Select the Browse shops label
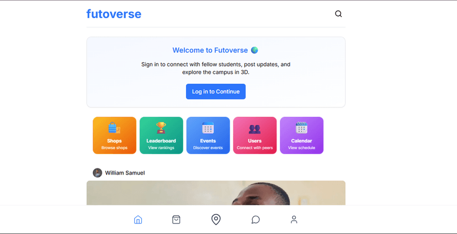Viewport: 457px width, 234px height. coord(114,148)
